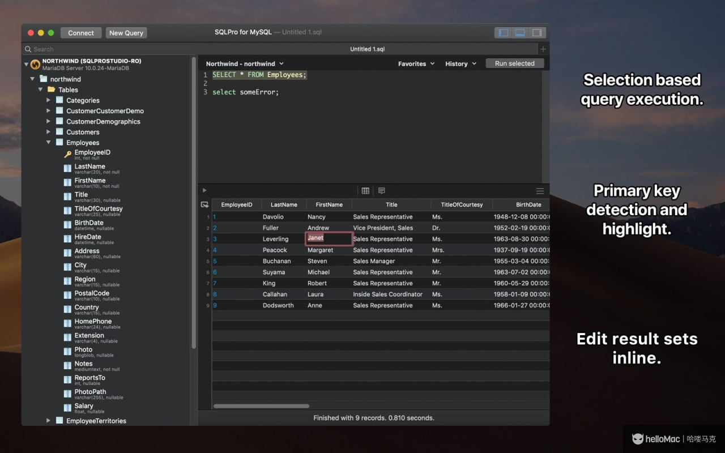Image resolution: width=725 pixels, height=453 pixels.
Task: Sort by the BirthDate column header
Action: [521, 204]
